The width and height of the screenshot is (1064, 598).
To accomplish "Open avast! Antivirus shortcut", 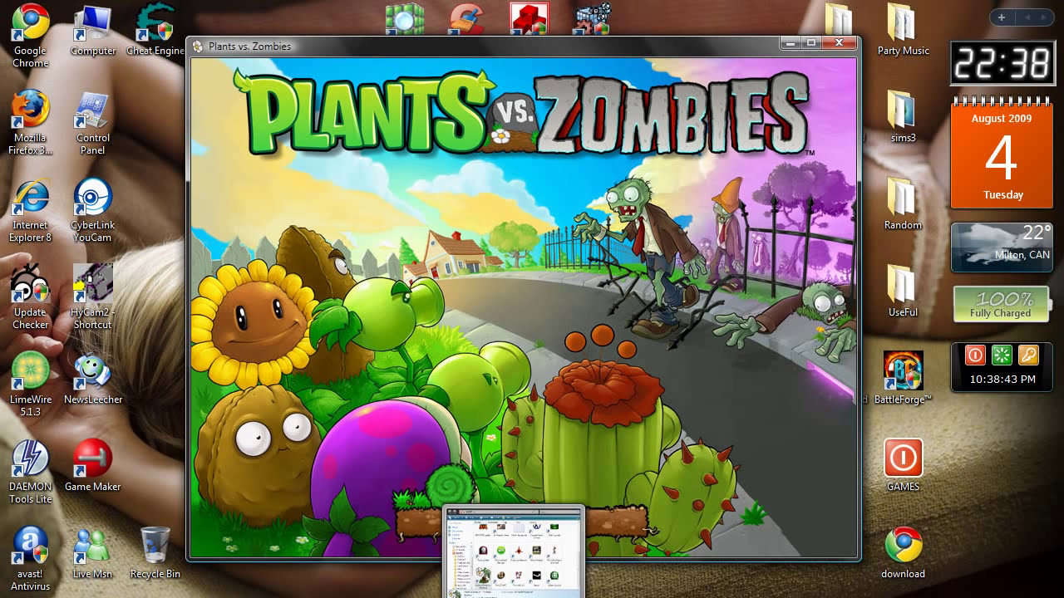I will pos(30,558).
